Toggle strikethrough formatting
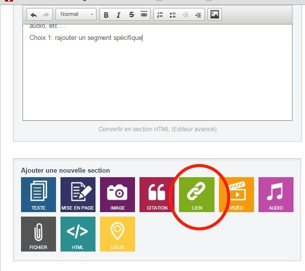The image size is (305, 271). [x=131, y=15]
